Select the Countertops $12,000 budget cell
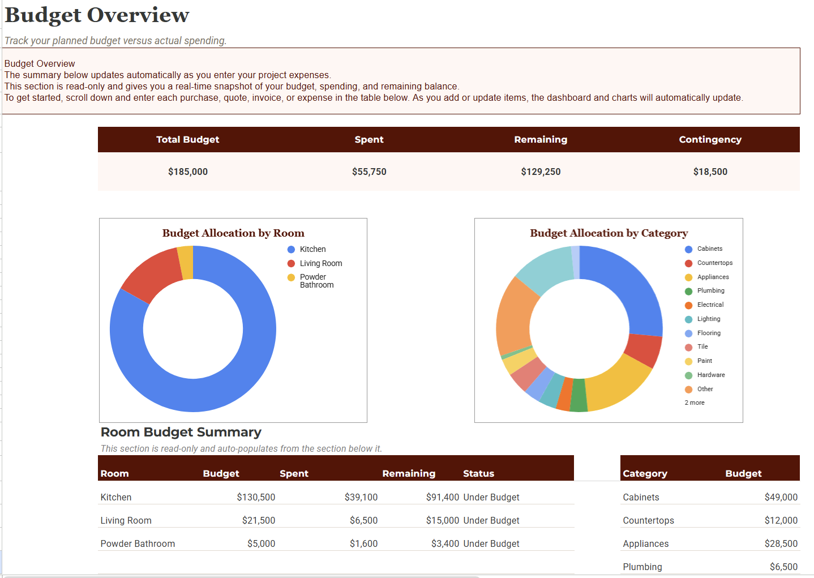Viewport: 814px width, 578px height. [x=781, y=520]
